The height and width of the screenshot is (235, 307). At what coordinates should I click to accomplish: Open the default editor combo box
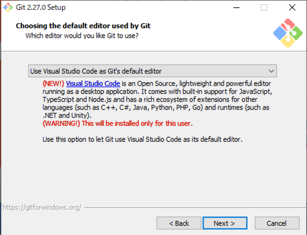[x=147, y=71]
